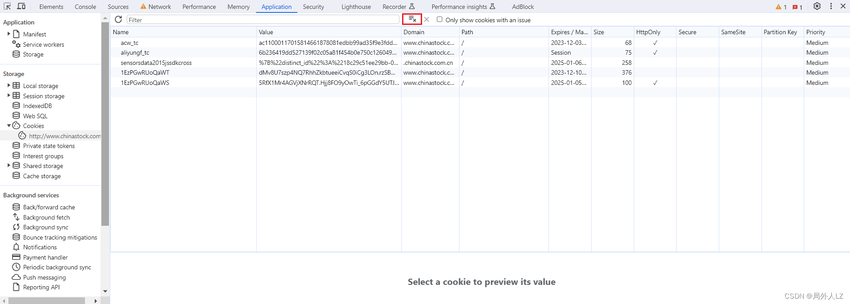Image resolution: width=850 pixels, height=304 pixels.
Task: Sort by Expires column header
Action: (570, 32)
